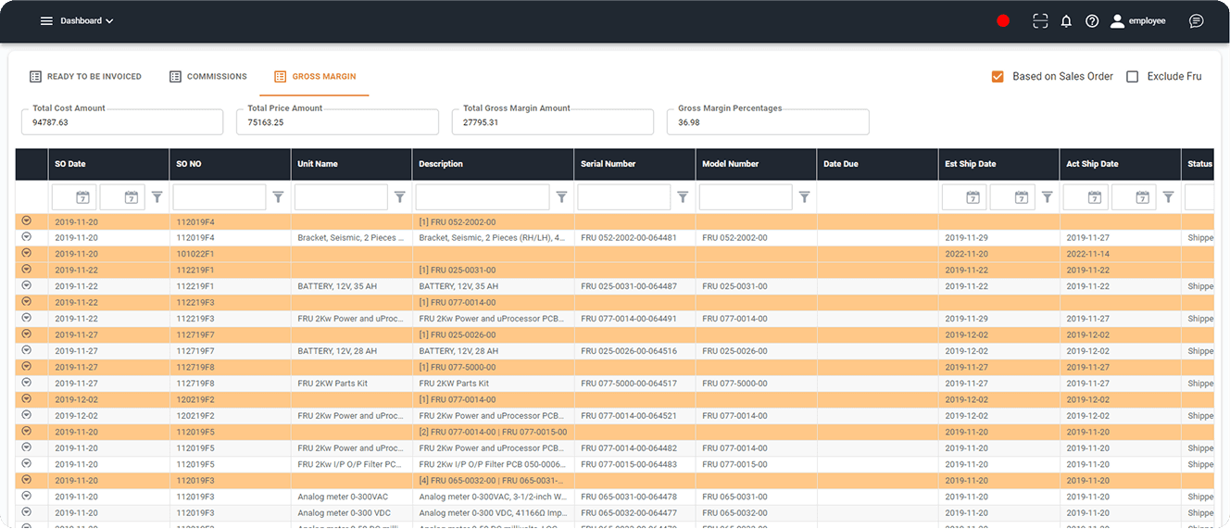Select Analog meter 0-300VAC unit name
Screen dimensions: 1230x529
(351, 497)
